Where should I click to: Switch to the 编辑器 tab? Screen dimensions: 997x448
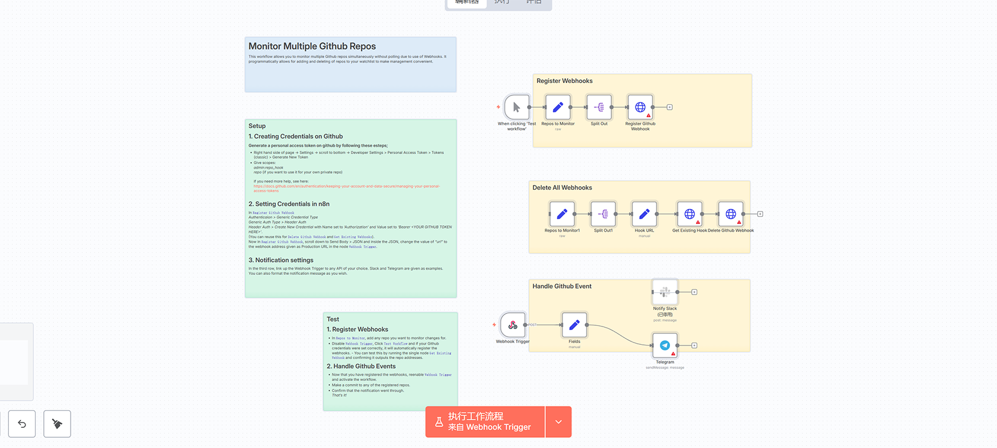tap(467, 2)
